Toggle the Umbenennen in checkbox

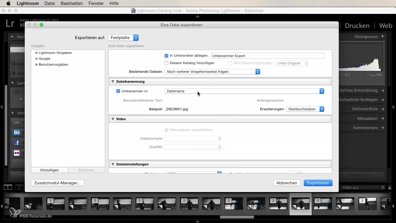click(x=118, y=91)
